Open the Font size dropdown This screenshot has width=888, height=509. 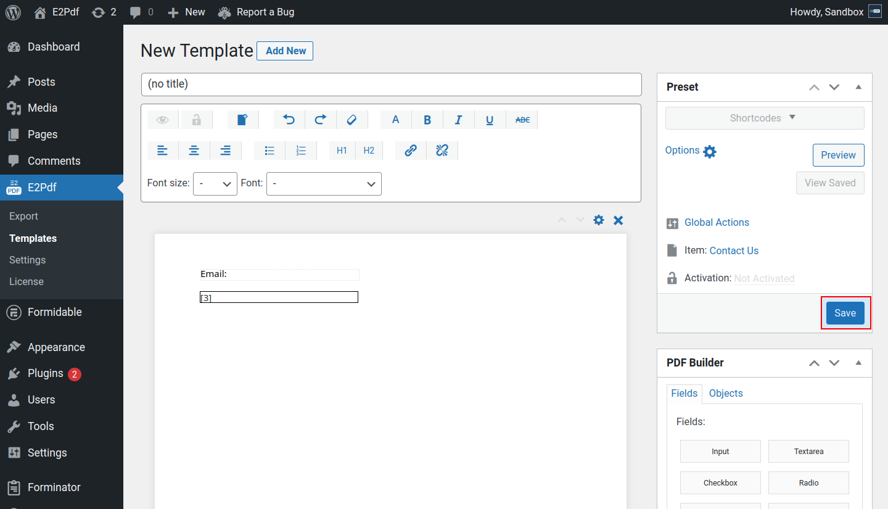(x=215, y=184)
